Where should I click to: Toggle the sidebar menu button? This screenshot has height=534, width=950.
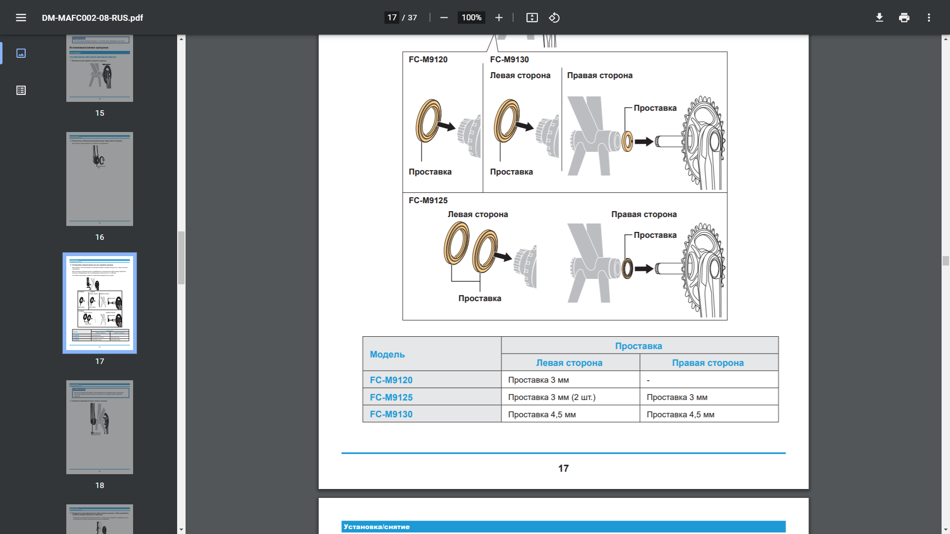click(x=21, y=18)
